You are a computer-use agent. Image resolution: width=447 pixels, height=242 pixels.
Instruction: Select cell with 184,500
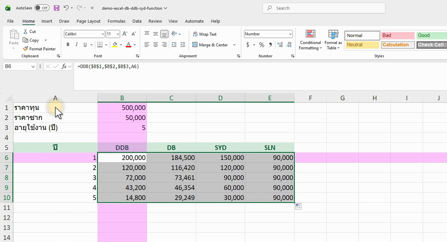point(171,158)
